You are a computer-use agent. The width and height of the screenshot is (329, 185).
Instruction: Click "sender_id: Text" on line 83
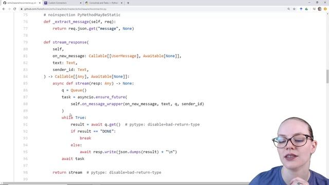[69, 70]
